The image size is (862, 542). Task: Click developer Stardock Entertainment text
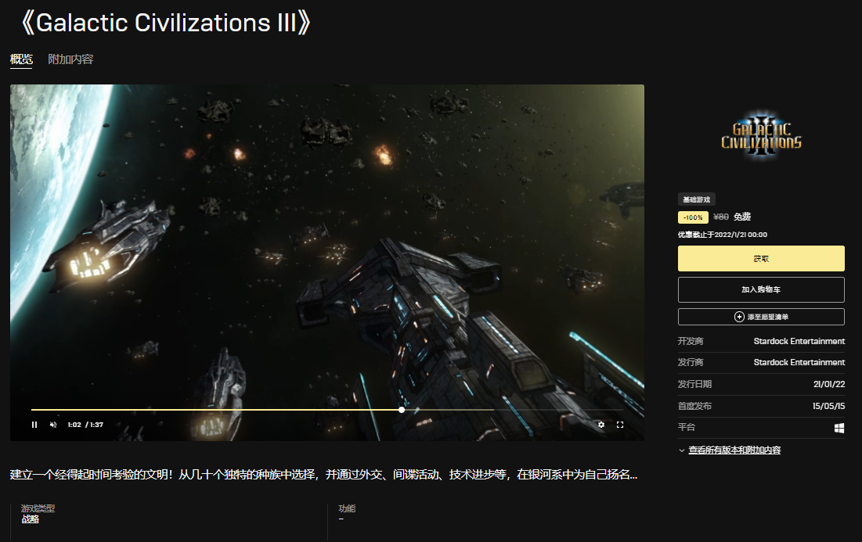click(799, 341)
